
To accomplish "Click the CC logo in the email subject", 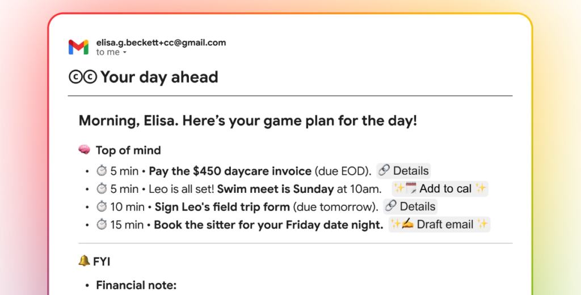I will coord(83,77).
